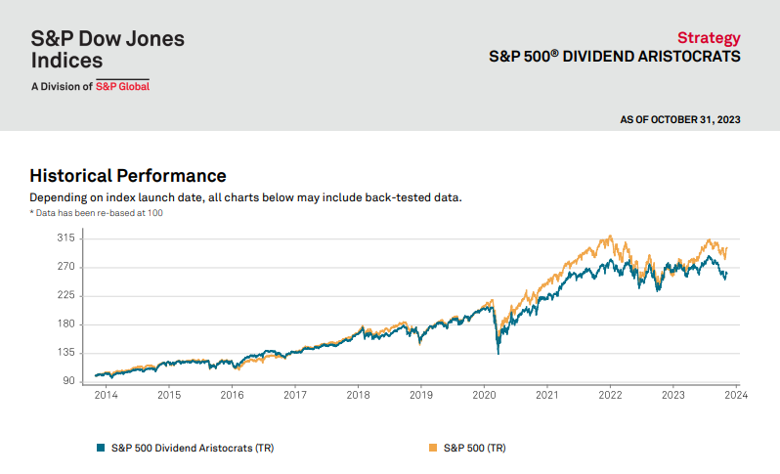Click the 2014 x-axis label
Viewport: 780px width, 474px height.
pyautogui.click(x=106, y=395)
